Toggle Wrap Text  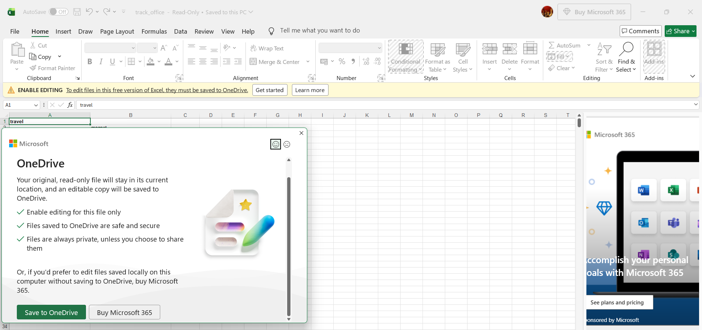[267, 48]
